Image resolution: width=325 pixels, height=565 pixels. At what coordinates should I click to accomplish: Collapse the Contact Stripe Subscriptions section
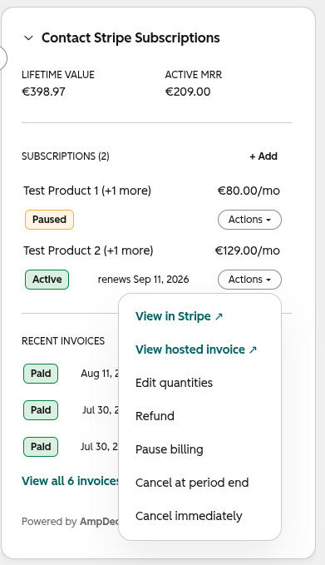[x=28, y=37]
